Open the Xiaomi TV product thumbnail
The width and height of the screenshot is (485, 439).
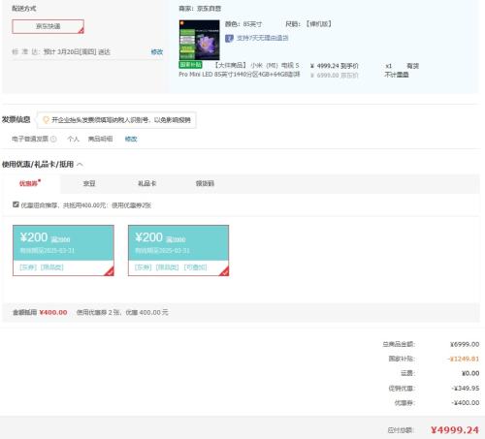click(199, 40)
